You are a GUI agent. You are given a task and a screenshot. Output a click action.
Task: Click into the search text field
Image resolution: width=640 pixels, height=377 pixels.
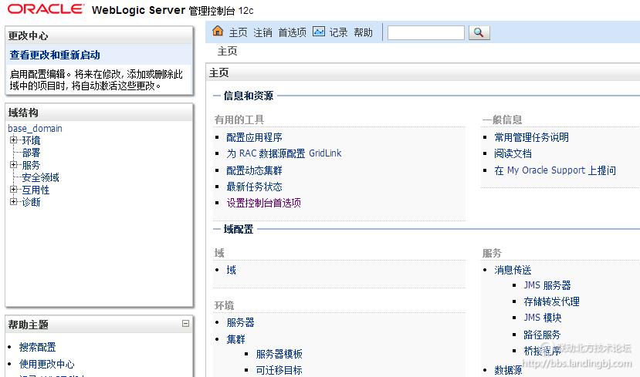coord(425,32)
